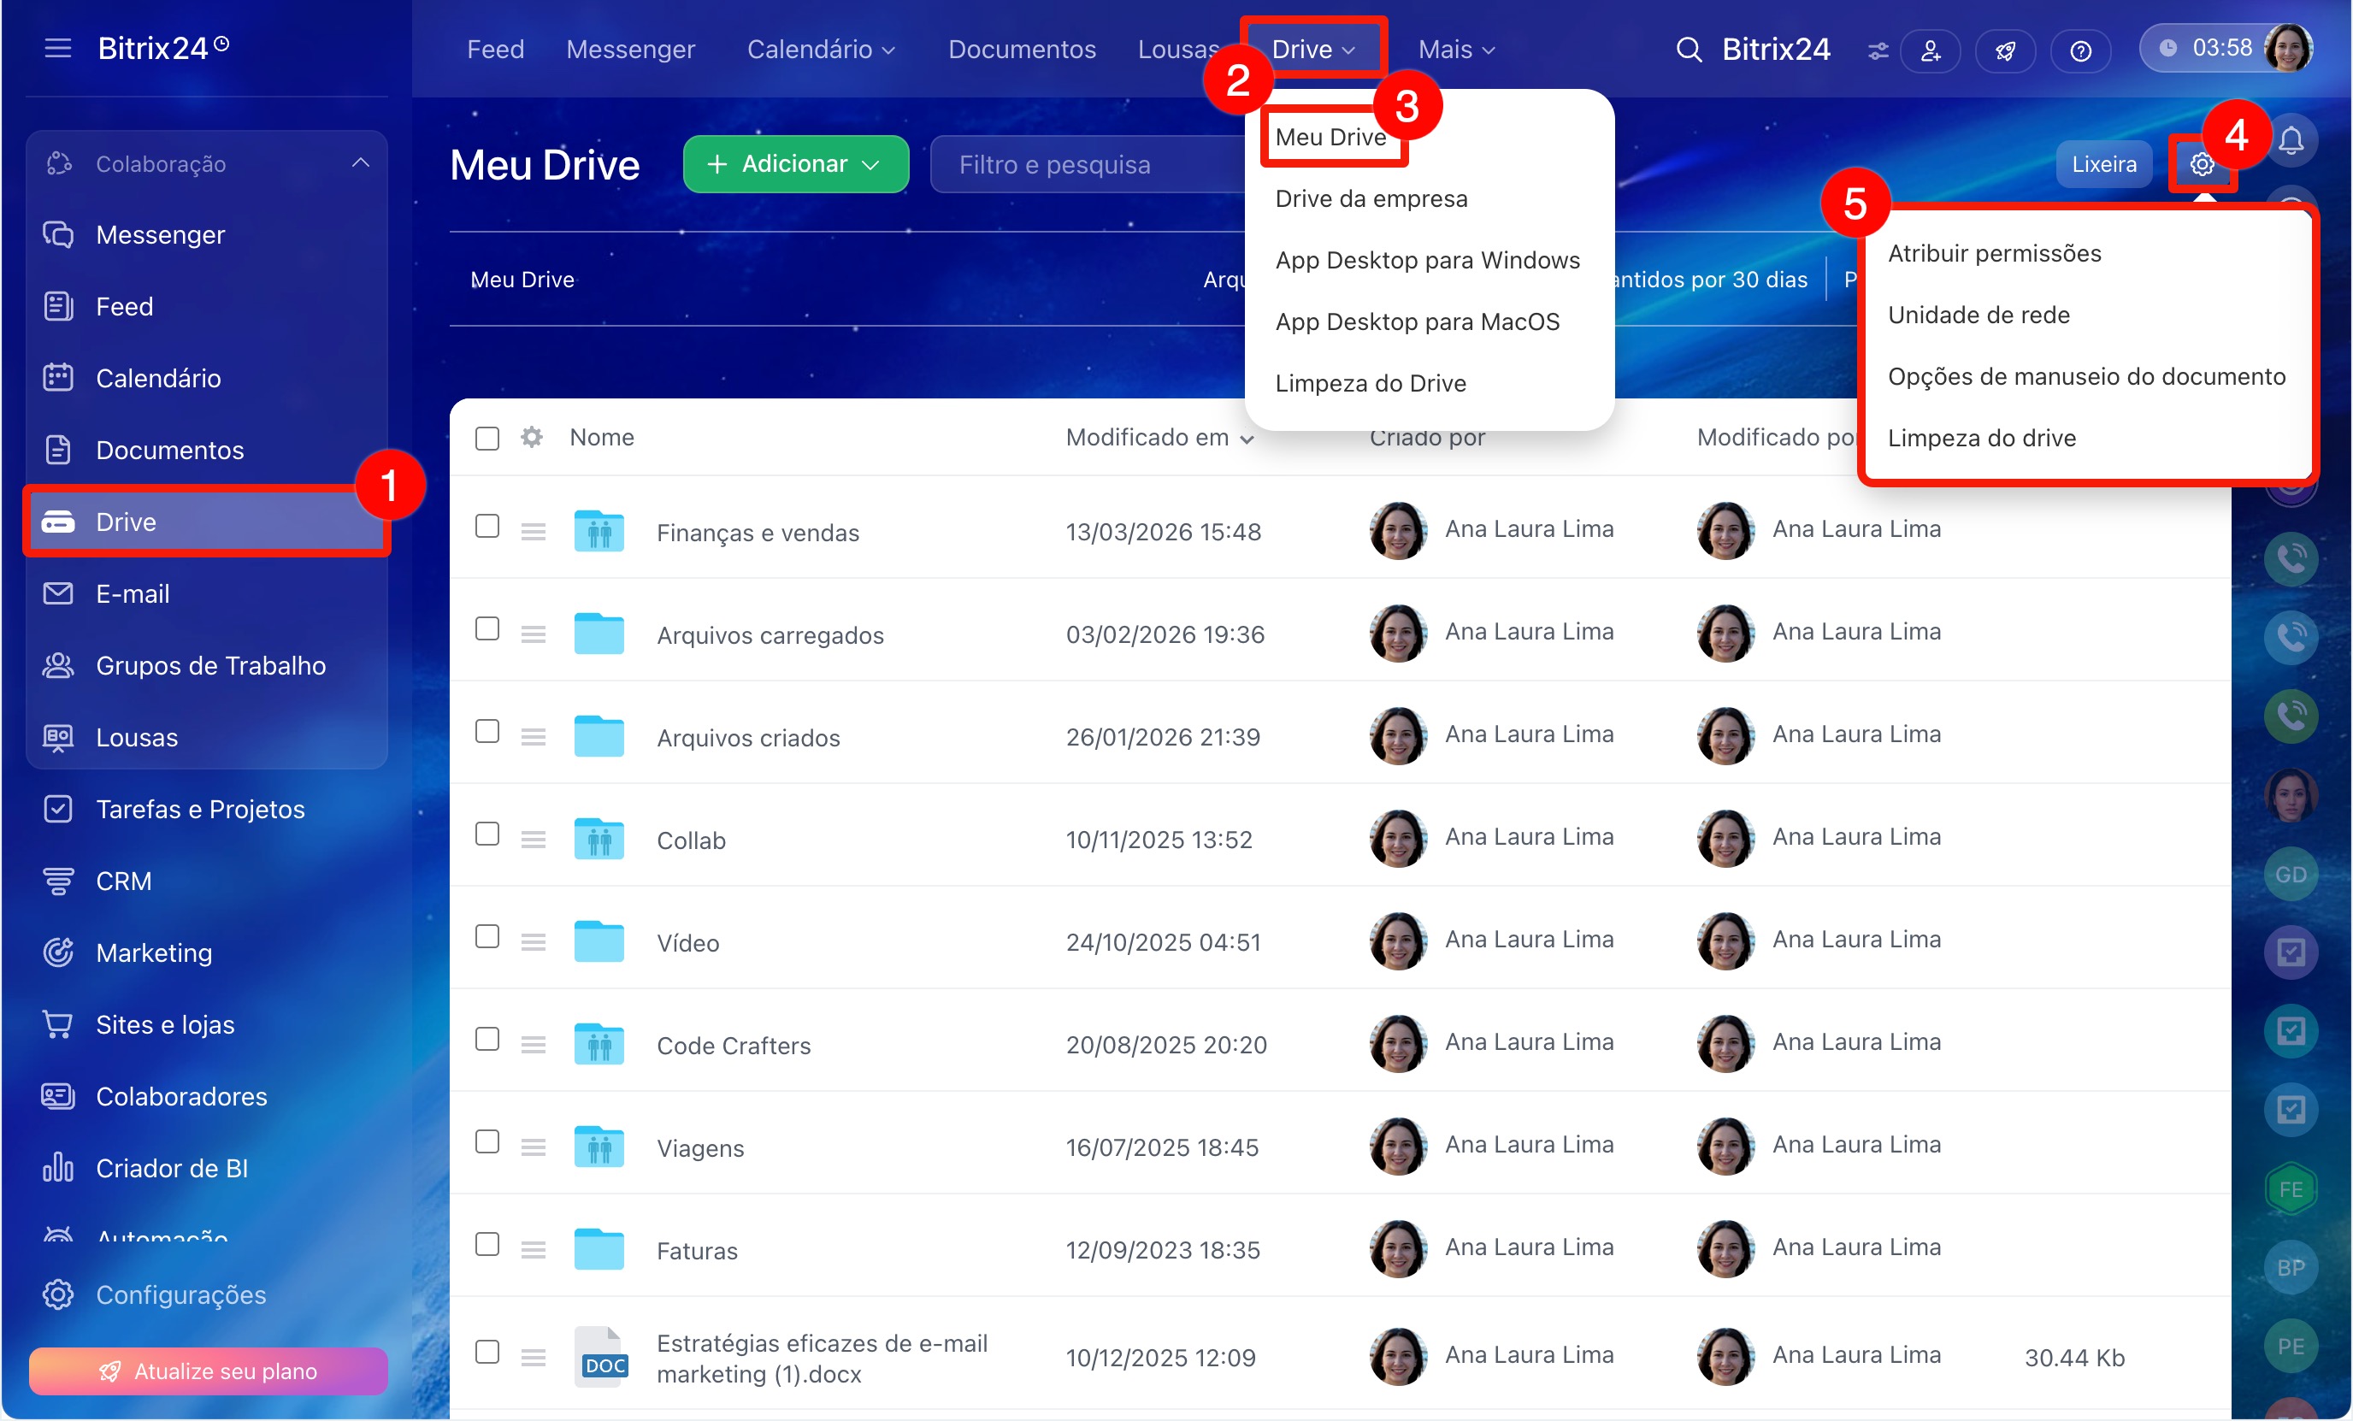The image size is (2353, 1421).
Task: Click the Atualize seu plano button
Action: pos(208,1371)
